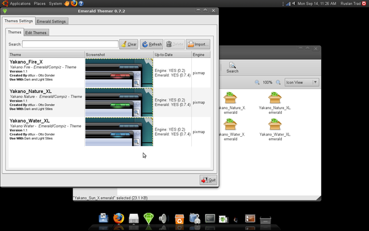Viewport: 369px width, 231px height.
Task: Select the Yakano_Nature_XL theme row
Action: (109, 102)
